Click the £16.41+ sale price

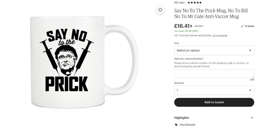pyautogui.click(x=183, y=26)
